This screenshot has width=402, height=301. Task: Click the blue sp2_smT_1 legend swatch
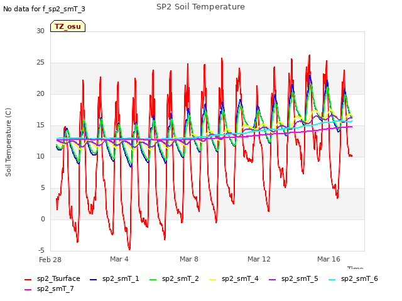click(x=94, y=280)
